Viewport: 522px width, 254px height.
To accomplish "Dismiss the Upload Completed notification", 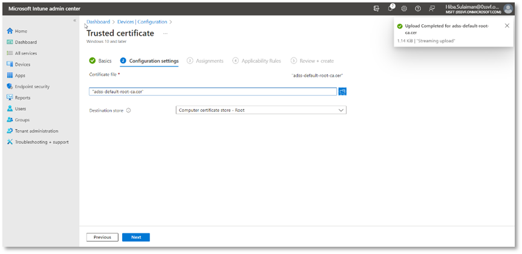I will [x=507, y=26].
